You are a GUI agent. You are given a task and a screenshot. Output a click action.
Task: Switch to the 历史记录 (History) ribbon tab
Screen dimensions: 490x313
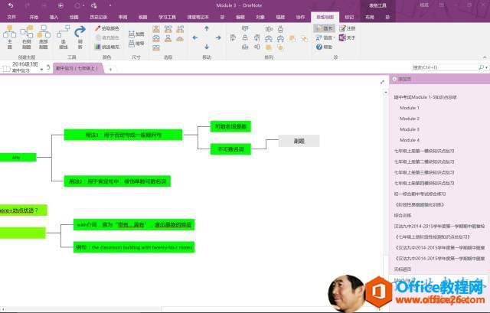(x=99, y=17)
